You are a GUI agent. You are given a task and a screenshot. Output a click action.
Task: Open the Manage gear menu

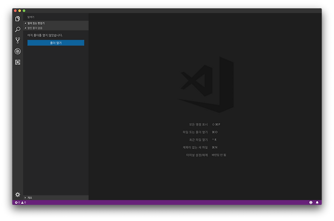click(x=18, y=195)
